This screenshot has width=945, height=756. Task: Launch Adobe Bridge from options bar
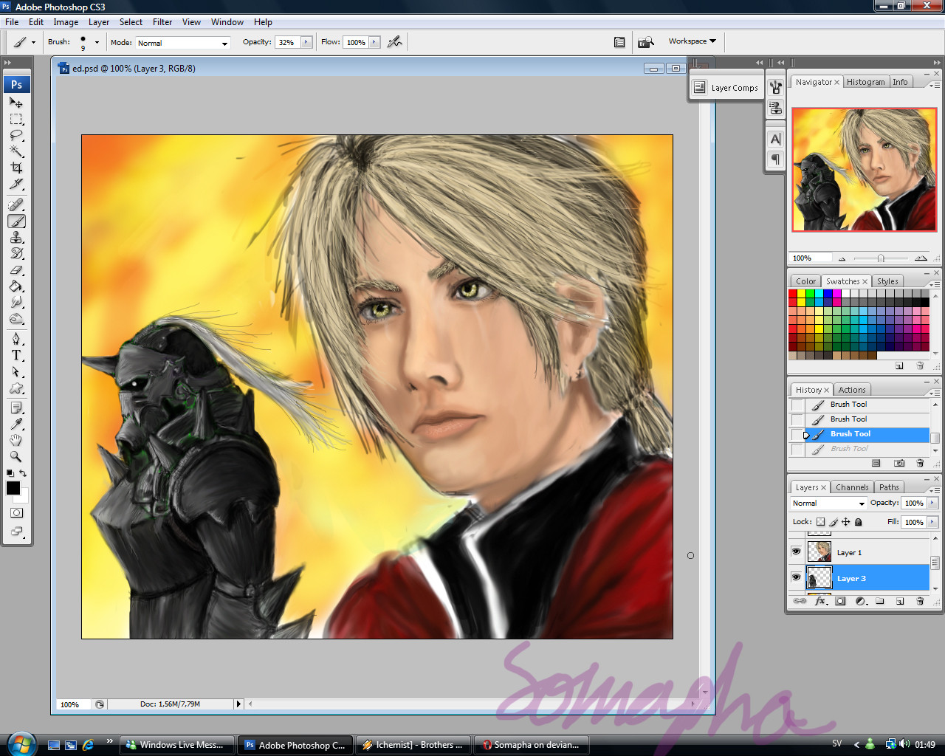tap(646, 42)
